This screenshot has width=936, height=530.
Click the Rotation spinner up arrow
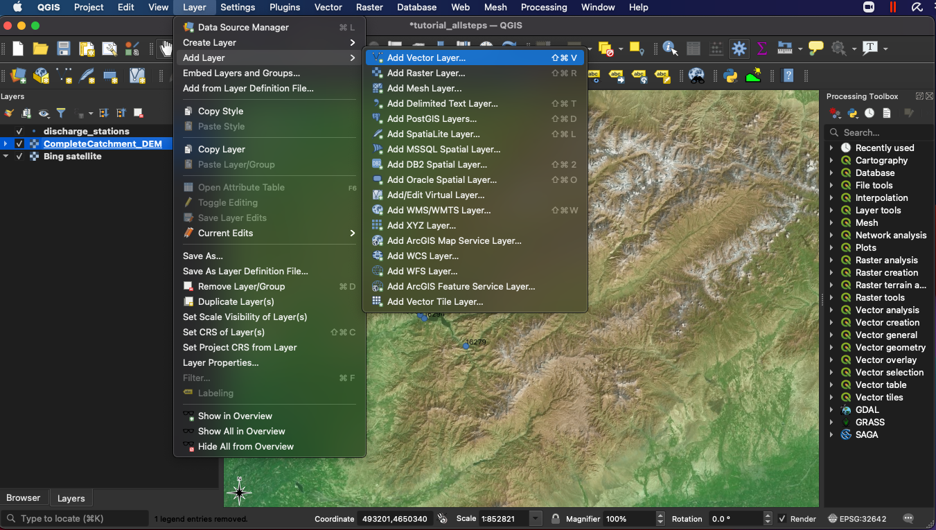(x=767, y=515)
